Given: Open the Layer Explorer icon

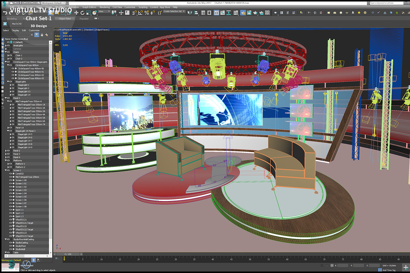Looking at the screenshot, I should (209, 13).
